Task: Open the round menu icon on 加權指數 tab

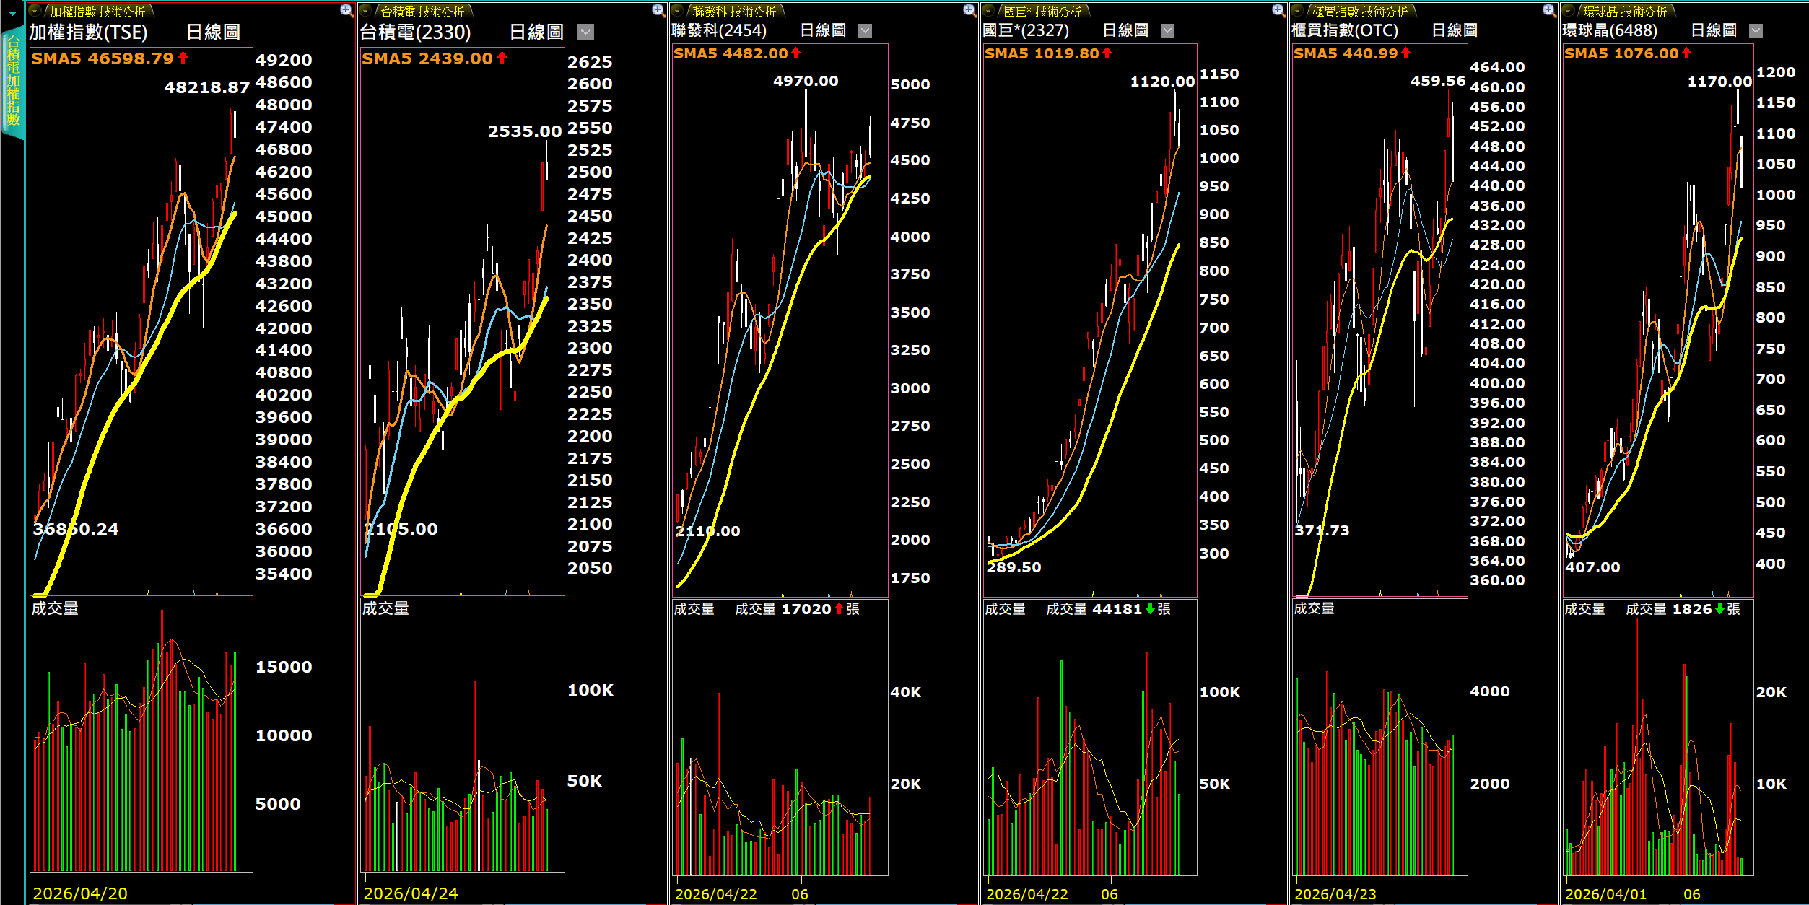Action: tap(35, 12)
